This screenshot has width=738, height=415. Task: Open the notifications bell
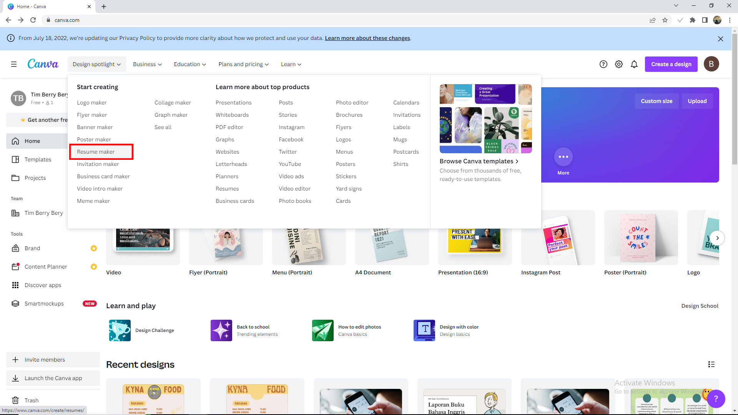tap(634, 64)
